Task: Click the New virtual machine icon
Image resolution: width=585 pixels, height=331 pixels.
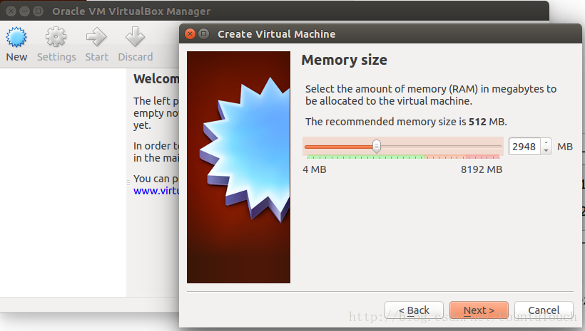Action: coord(16,38)
